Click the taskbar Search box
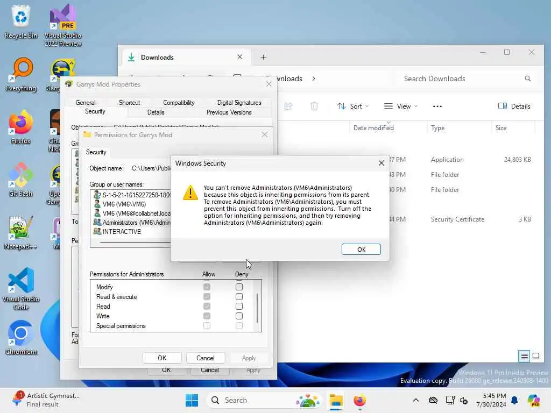Viewport: 551px width, 413px height. point(264,400)
